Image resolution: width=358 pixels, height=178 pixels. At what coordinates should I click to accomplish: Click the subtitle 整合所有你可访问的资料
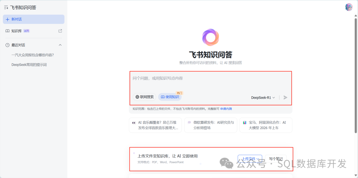(210, 63)
